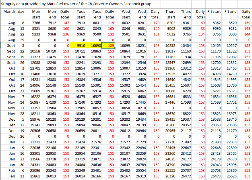Click the Month column header cell
This screenshot has width=252, height=180.
tap(9, 12)
